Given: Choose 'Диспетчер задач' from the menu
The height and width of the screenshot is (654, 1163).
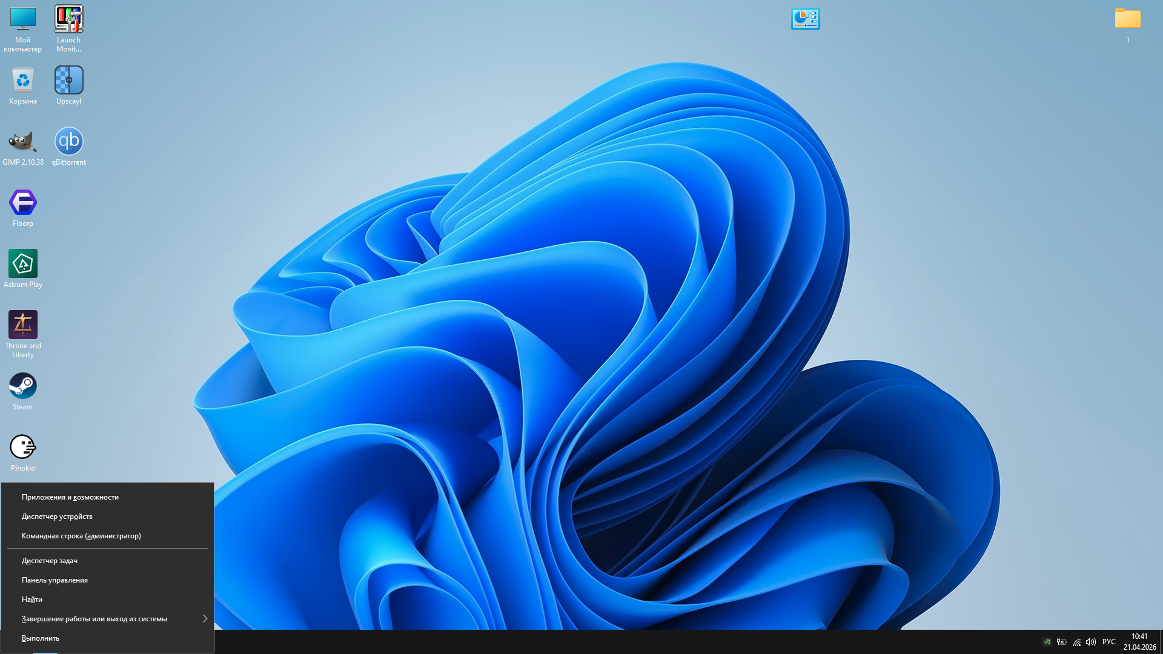Looking at the screenshot, I should [50, 561].
